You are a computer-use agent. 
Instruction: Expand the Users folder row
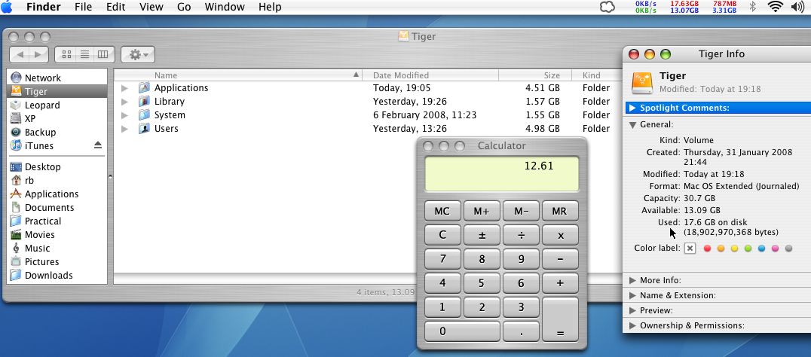(x=124, y=128)
